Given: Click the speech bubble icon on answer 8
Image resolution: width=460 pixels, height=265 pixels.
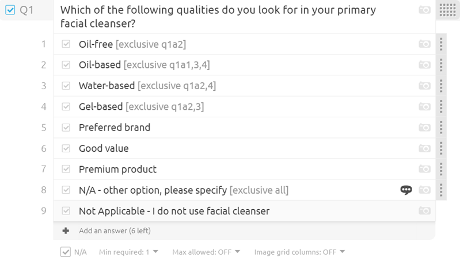Looking at the screenshot, I should point(406,190).
